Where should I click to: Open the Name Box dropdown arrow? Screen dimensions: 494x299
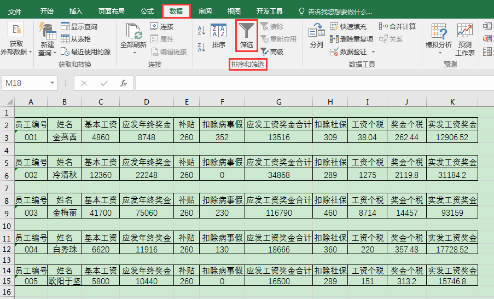tap(52, 83)
